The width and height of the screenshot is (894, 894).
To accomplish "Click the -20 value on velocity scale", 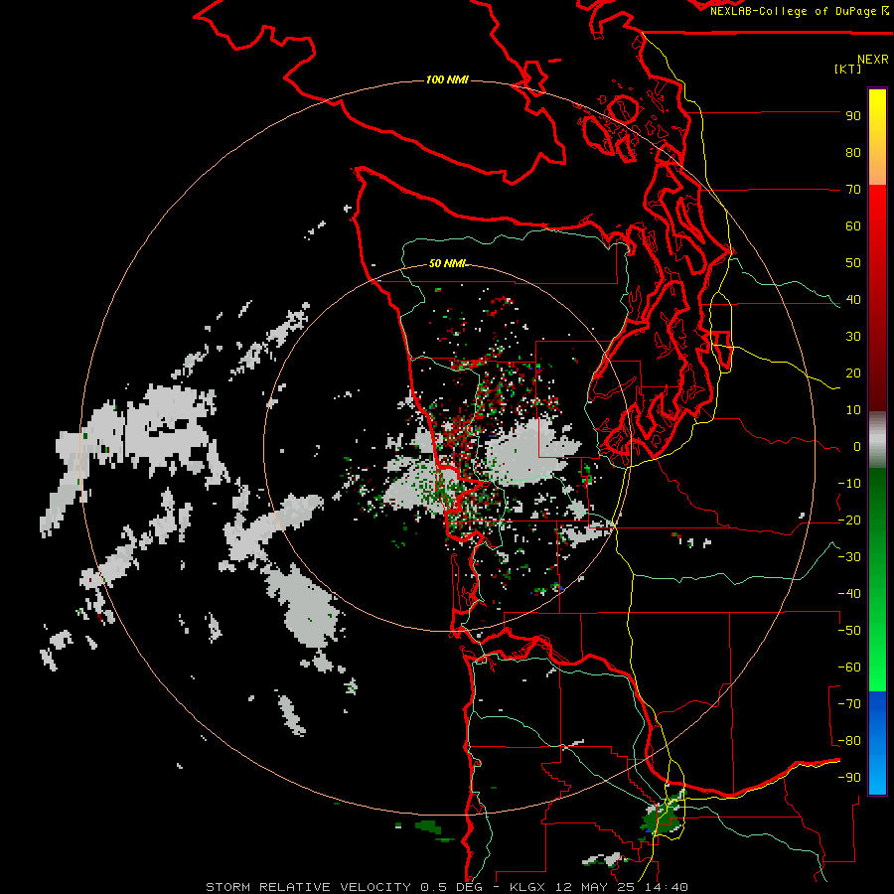I will click(x=849, y=521).
